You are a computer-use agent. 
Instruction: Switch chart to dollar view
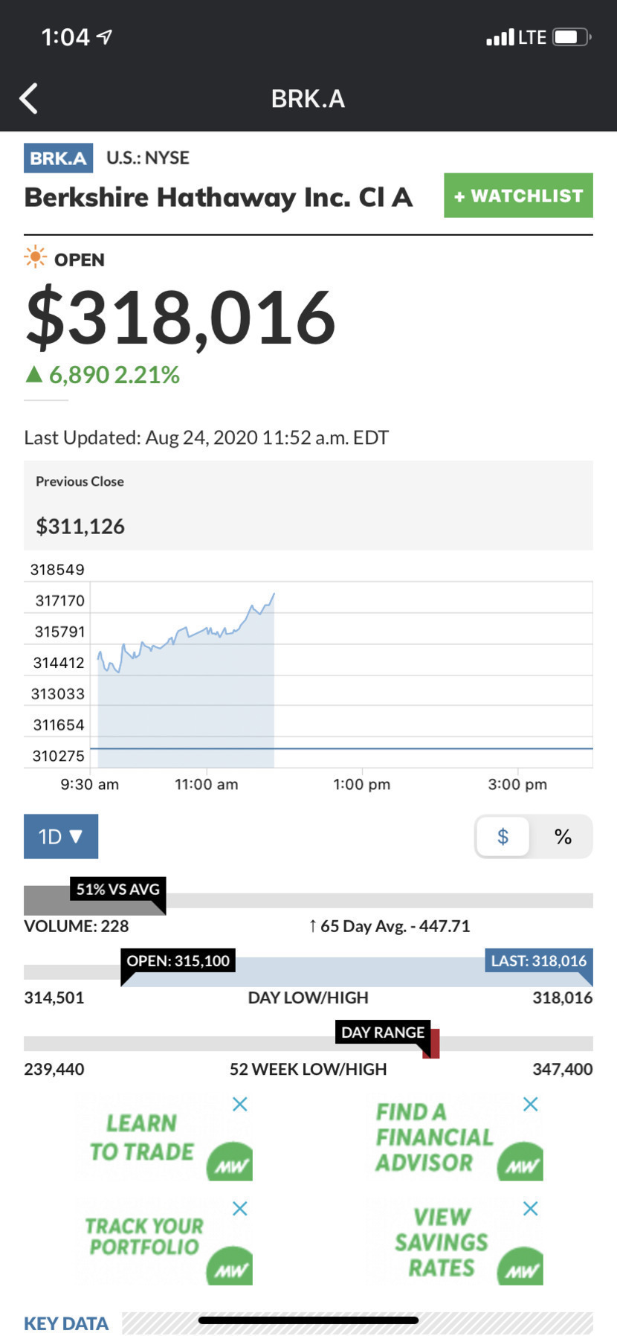(x=503, y=837)
